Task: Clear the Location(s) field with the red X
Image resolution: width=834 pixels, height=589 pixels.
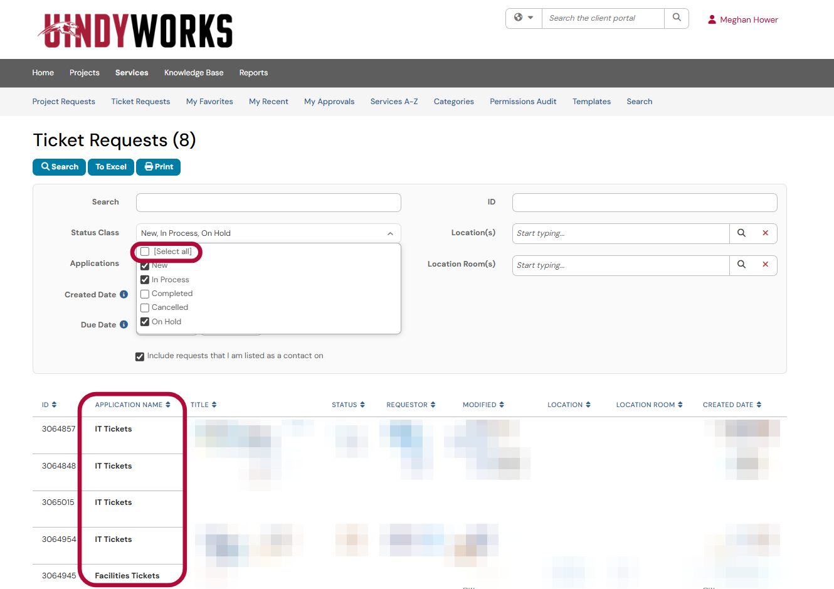Action: pyautogui.click(x=765, y=233)
